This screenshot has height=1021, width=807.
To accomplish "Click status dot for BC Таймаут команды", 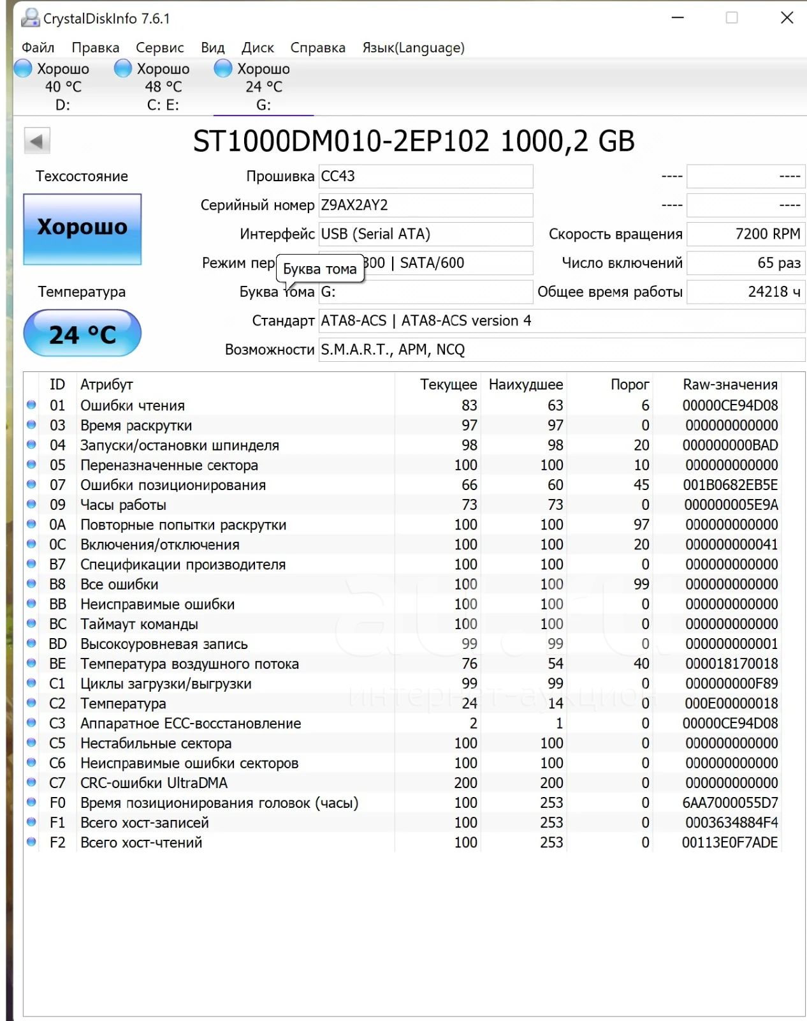I will pos(31,623).
